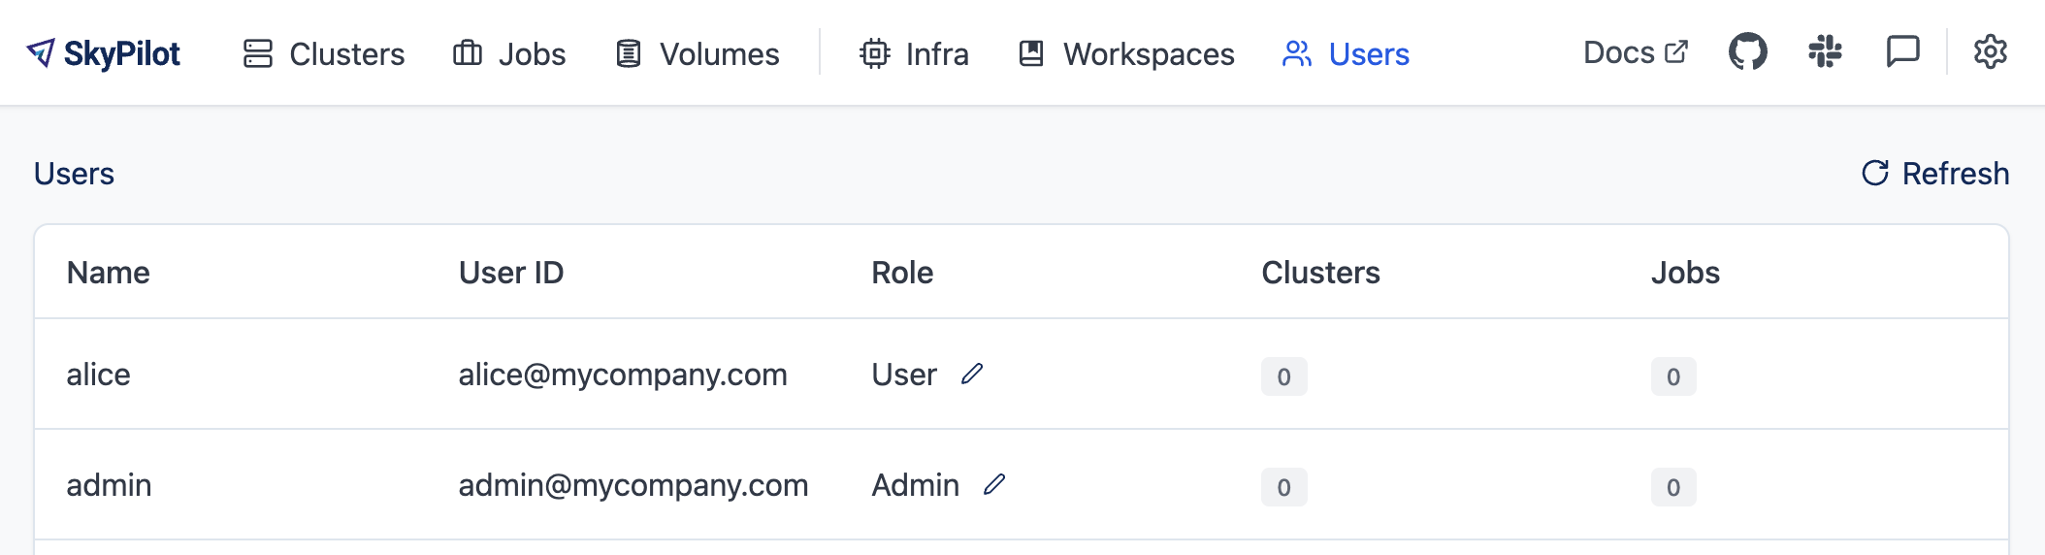
Task: Edit alice's role with pencil icon
Action: coord(972,375)
